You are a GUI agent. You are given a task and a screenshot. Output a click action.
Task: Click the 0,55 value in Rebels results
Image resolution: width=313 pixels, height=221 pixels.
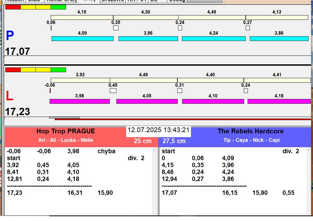[x=288, y=193]
